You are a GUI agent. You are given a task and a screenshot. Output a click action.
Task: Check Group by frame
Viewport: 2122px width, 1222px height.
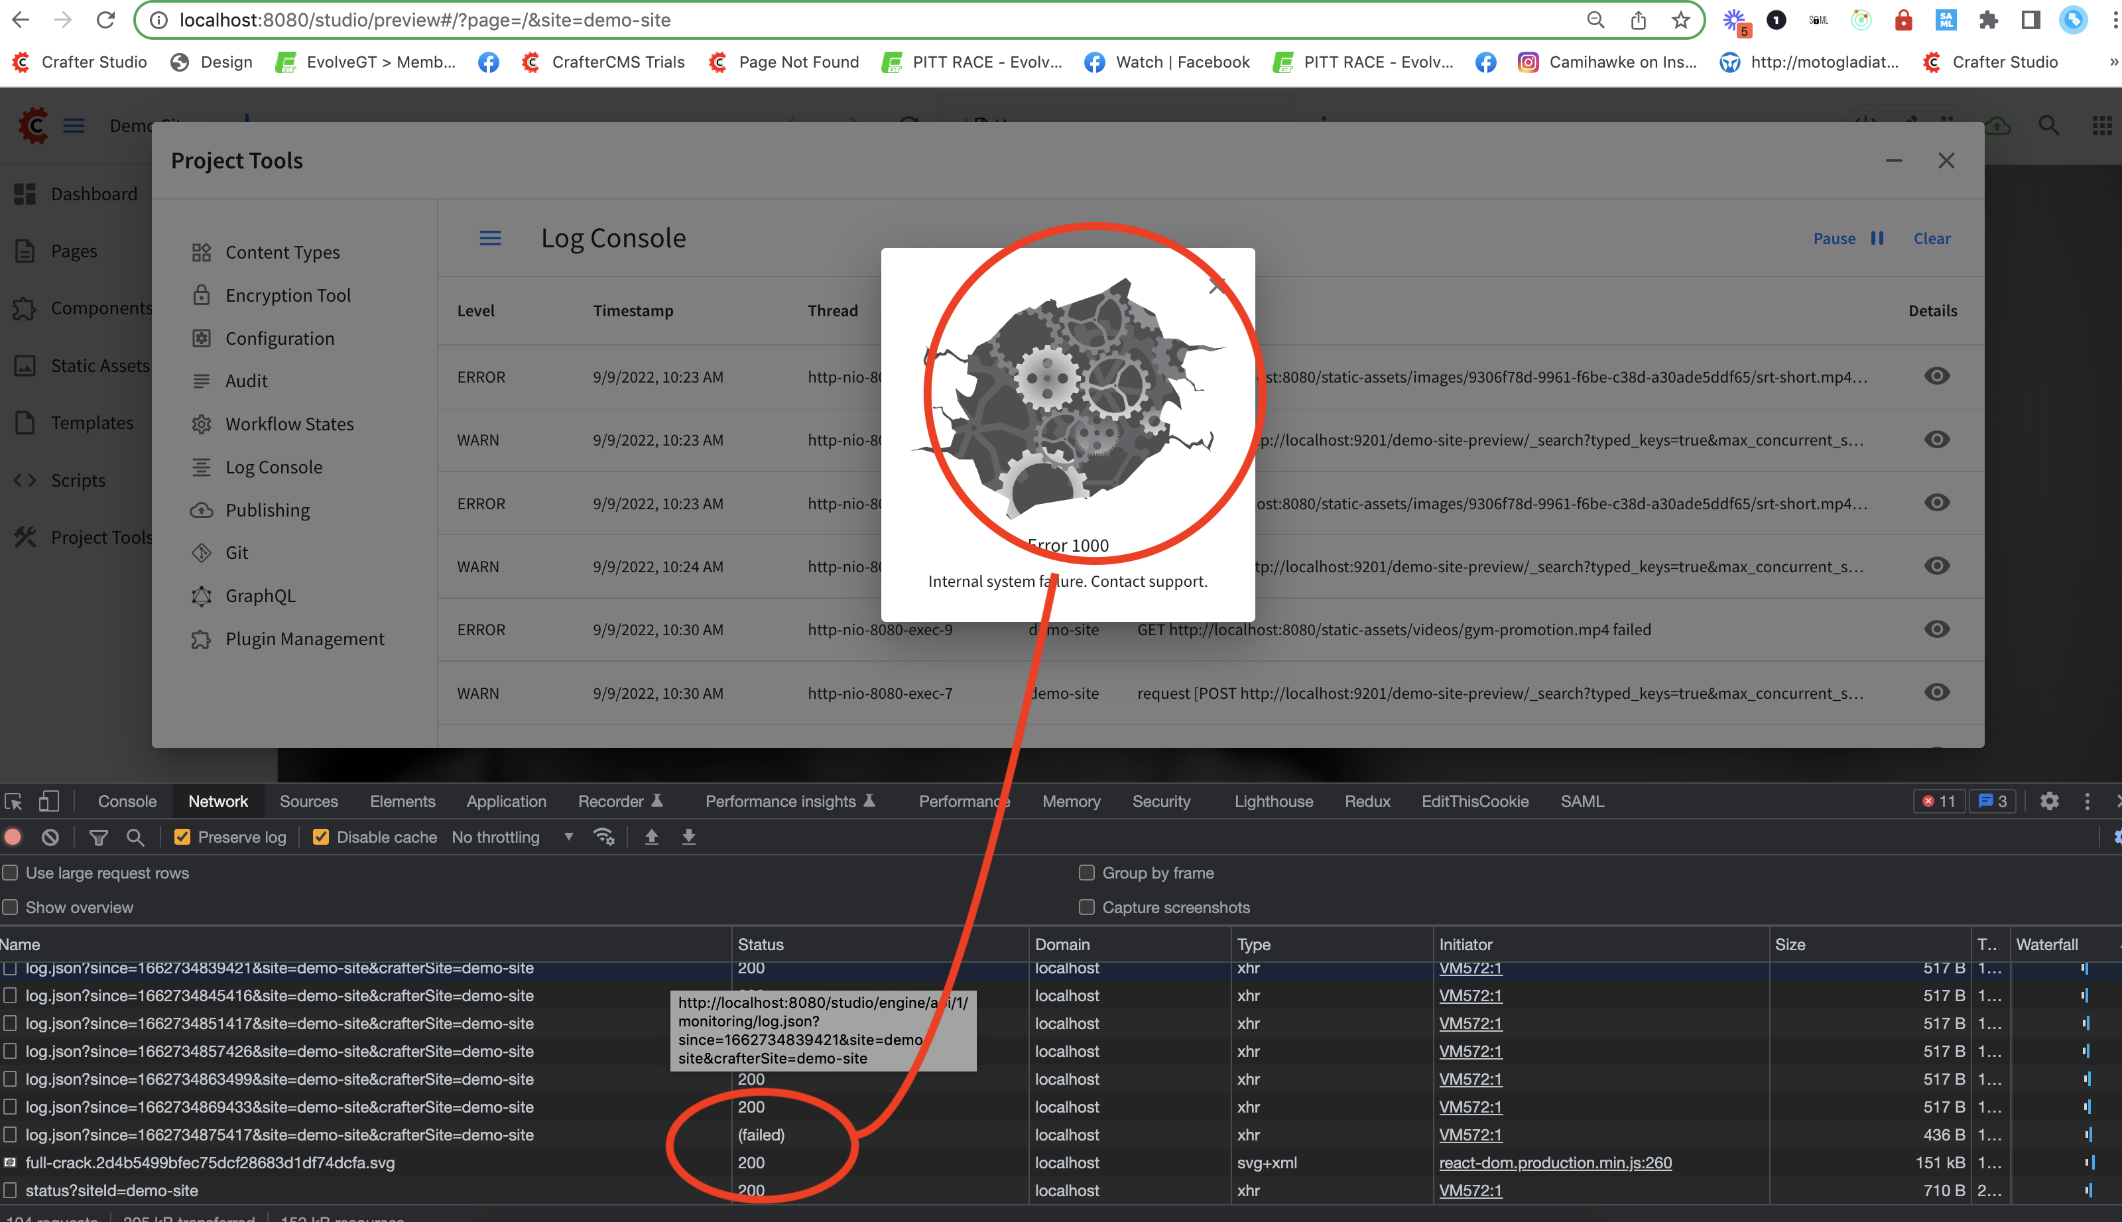[1086, 873]
